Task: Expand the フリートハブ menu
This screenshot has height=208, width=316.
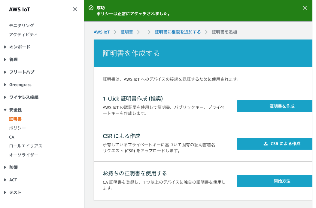Action: 5,72
